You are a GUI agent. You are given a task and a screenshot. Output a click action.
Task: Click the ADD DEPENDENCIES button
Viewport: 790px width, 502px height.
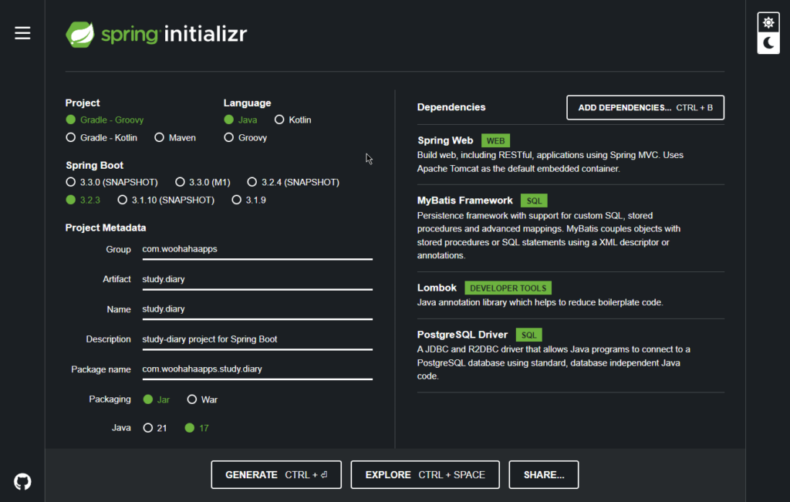tap(646, 107)
